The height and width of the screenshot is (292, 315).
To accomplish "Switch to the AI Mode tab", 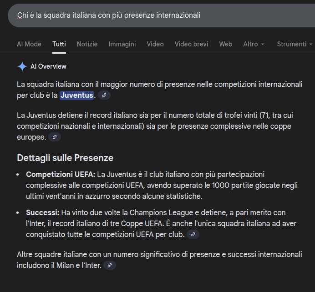I will pyautogui.click(x=29, y=44).
